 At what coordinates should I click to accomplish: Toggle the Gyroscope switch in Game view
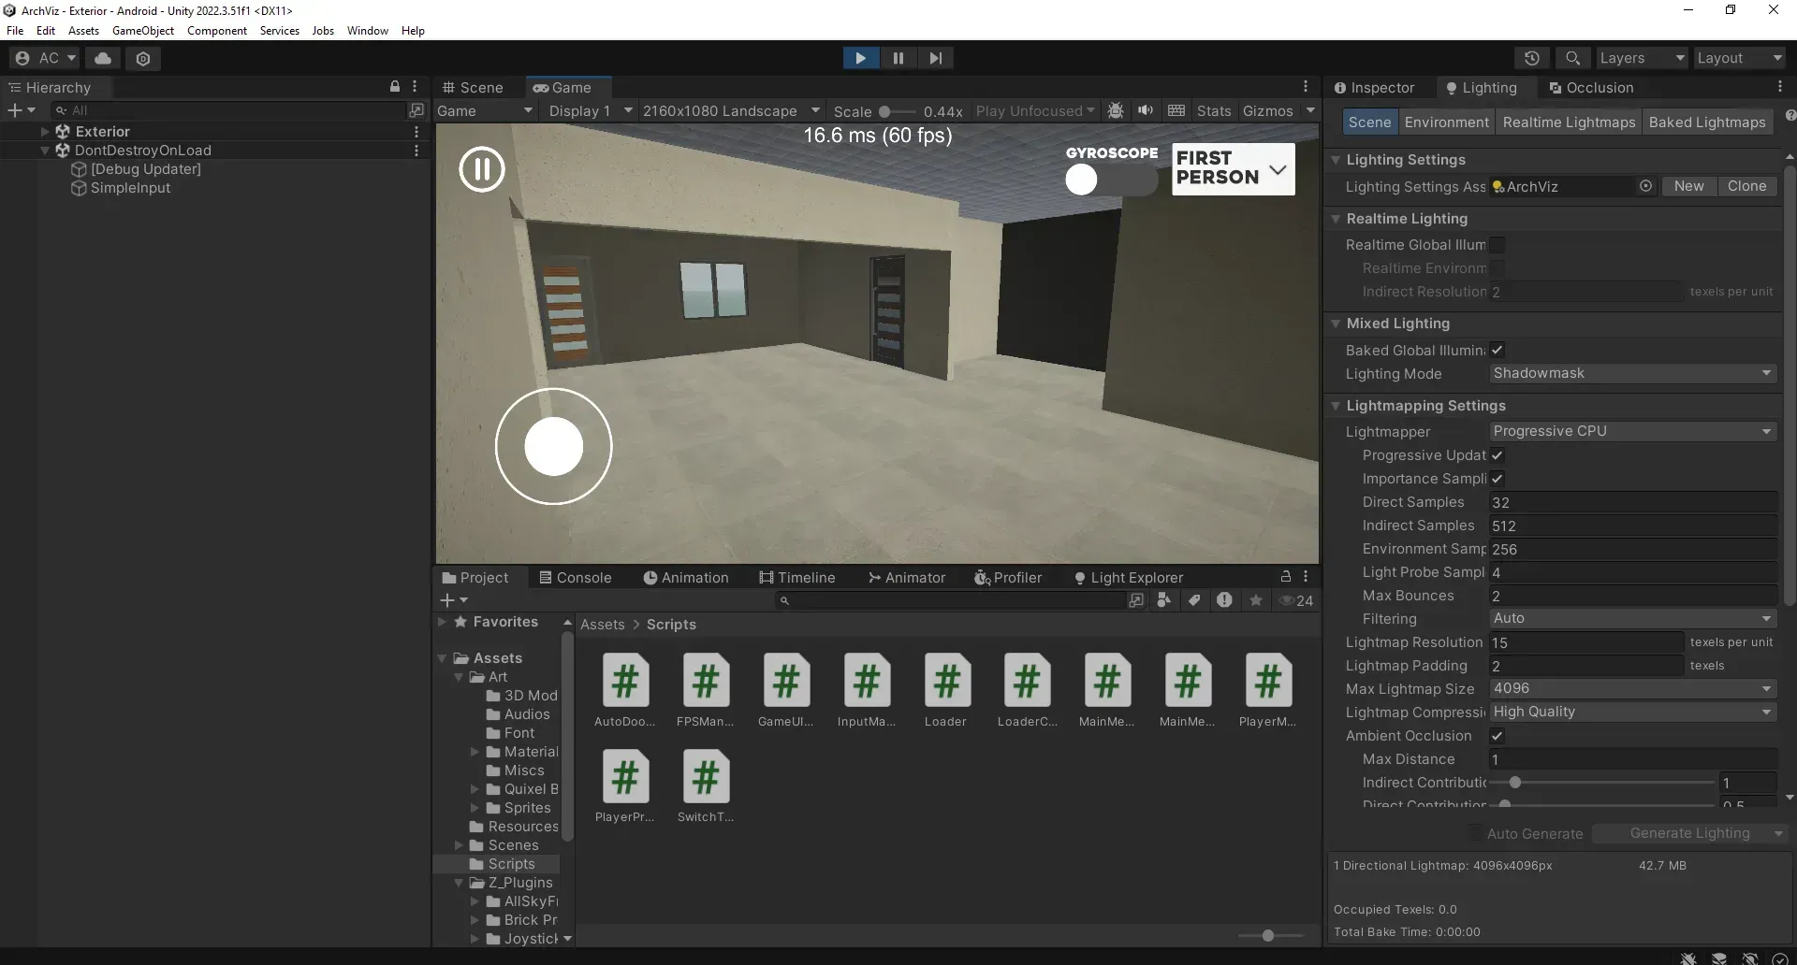click(1111, 180)
